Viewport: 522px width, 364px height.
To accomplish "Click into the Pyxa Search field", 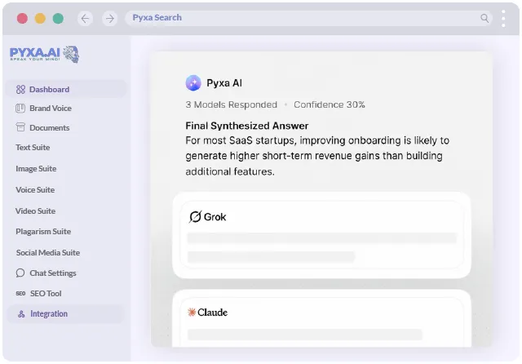I will pos(308,18).
